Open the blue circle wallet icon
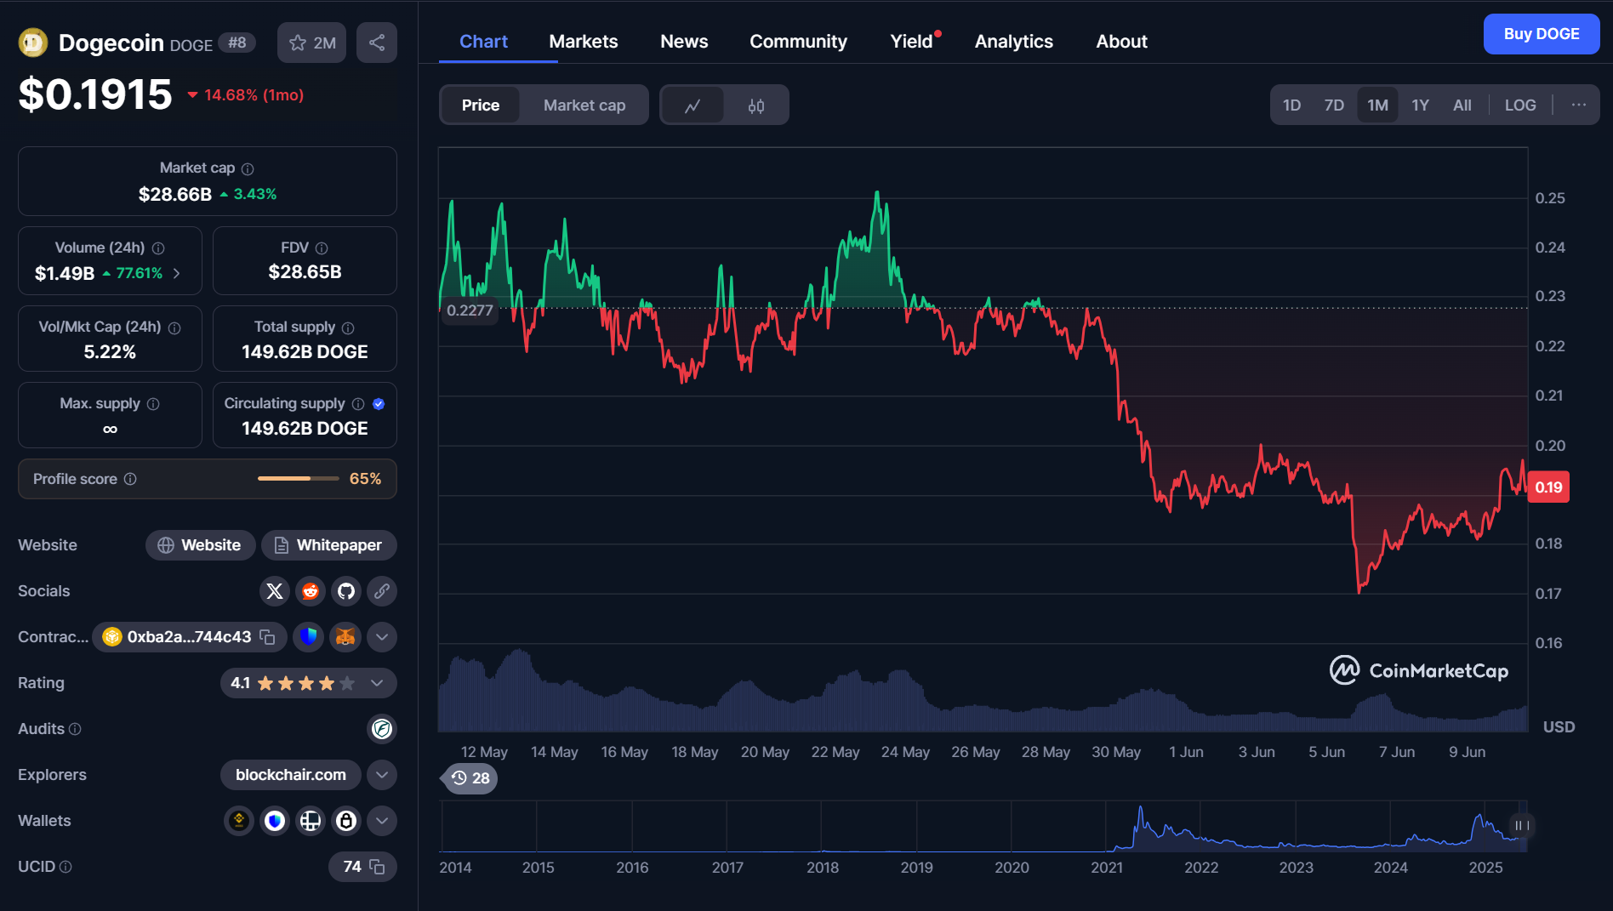1613x911 pixels. [x=275, y=821]
